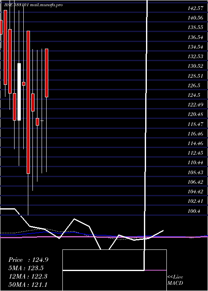Click the 12MA : 122.3 readout
This screenshot has height=291, width=208.
pos(28,276)
